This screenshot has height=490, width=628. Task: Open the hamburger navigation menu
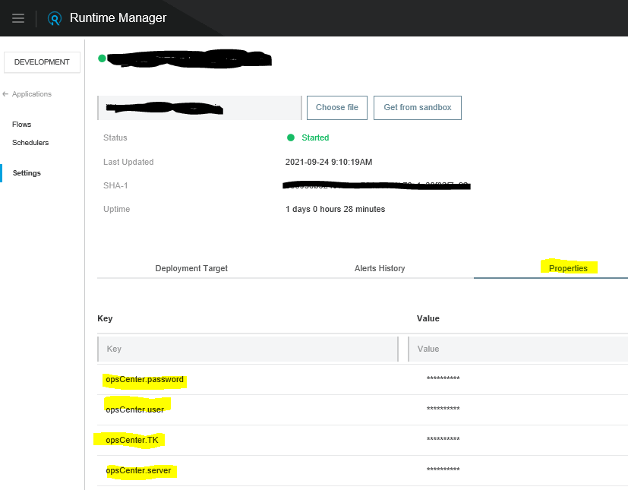18,18
